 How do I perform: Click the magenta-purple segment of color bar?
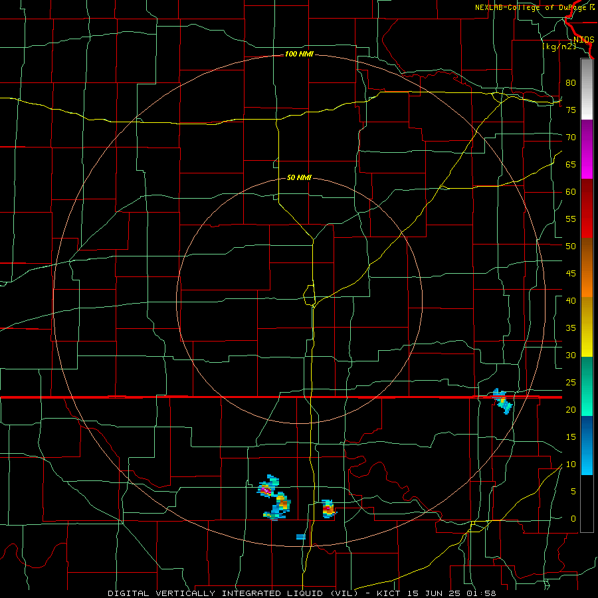pos(587,149)
